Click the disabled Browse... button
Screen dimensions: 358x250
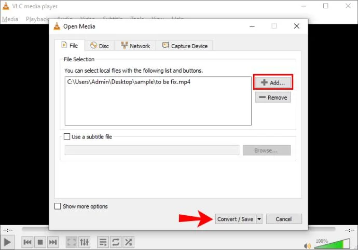(267, 150)
